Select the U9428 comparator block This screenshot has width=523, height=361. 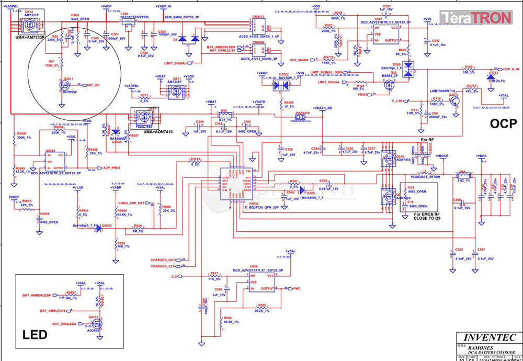tap(55, 162)
